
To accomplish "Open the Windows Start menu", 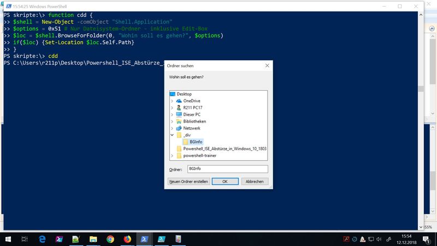I will point(8,239).
